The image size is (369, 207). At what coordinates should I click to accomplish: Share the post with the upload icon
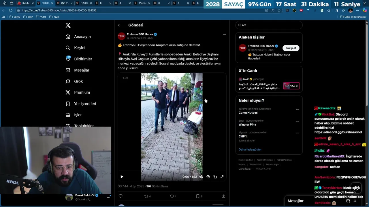tap(223, 196)
